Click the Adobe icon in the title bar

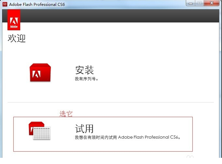pos(5,4)
